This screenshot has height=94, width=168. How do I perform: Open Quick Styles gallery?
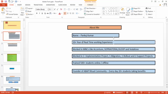pos(128,11)
